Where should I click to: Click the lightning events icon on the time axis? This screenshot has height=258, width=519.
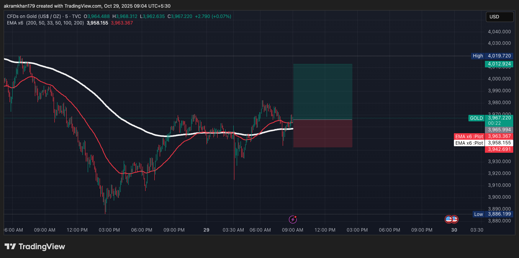(293, 219)
